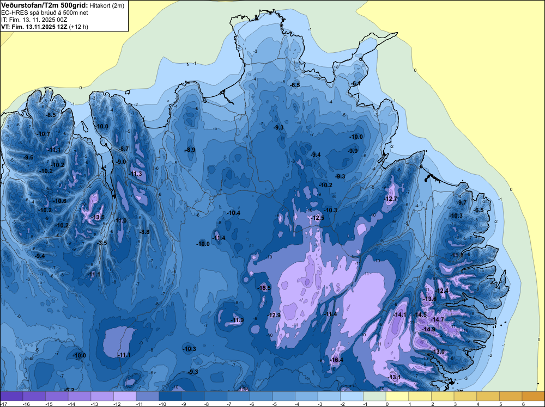Click the -10.4 temperature value

click(233, 213)
